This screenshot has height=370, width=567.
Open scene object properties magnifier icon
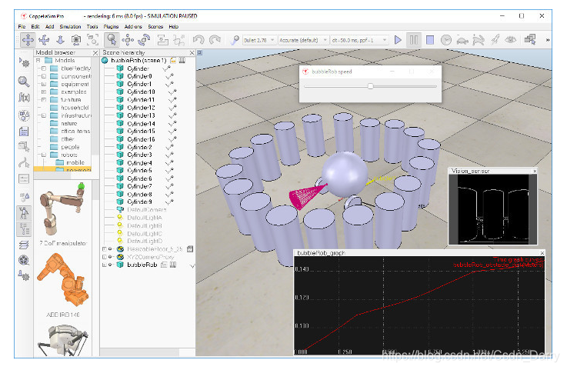[24, 81]
